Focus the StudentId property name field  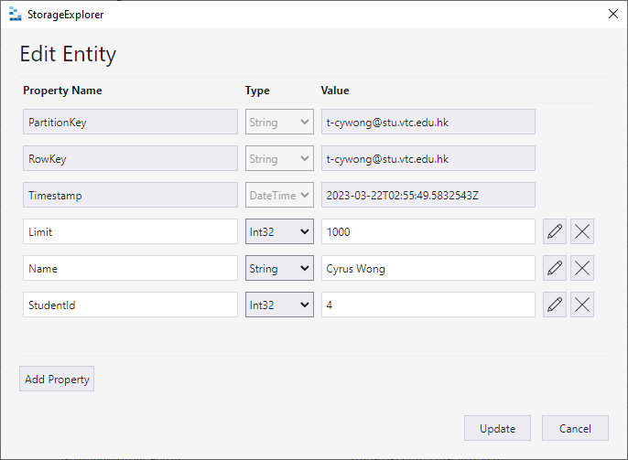(x=130, y=305)
